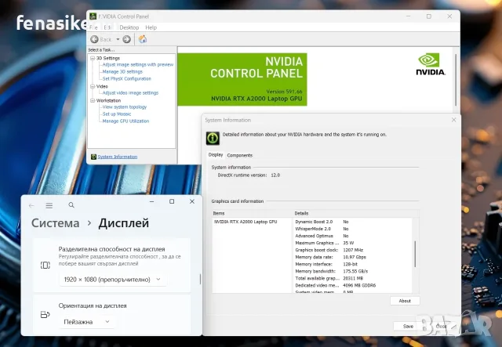This screenshot has height=347, width=502.
Task: Click the Save button
Action: (x=408, y=326)
